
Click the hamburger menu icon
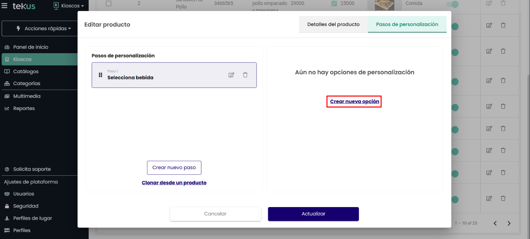4,6
